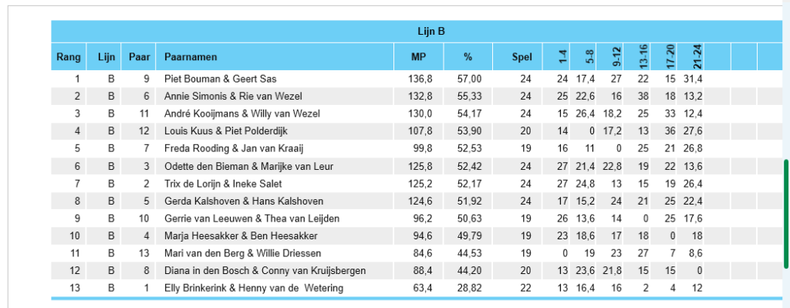Click the 57,00 percentage cell

[470, 80]
